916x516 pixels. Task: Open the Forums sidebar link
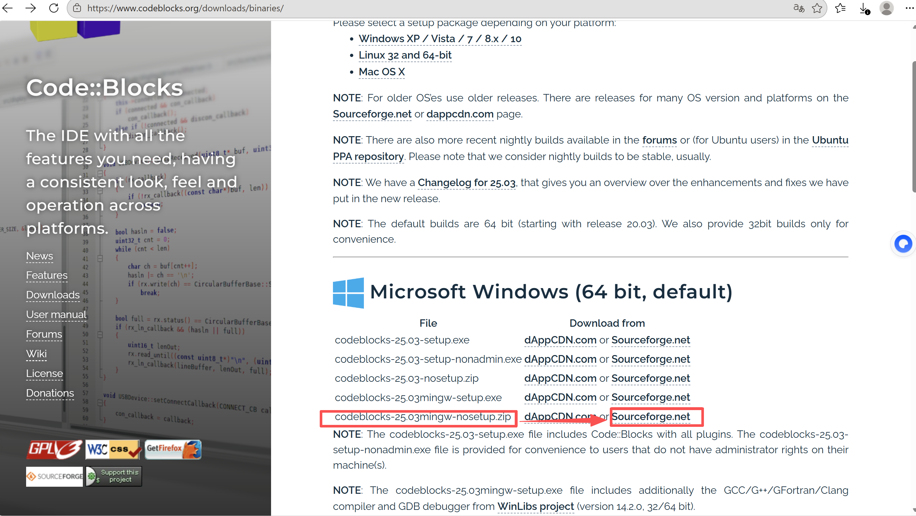coord(44,334)
